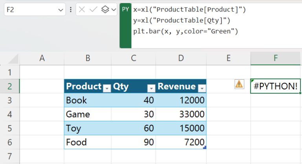Screen dimensions: 302x164
Task: Select the Revenue cell showing 7200
Action: coord(181,142)
